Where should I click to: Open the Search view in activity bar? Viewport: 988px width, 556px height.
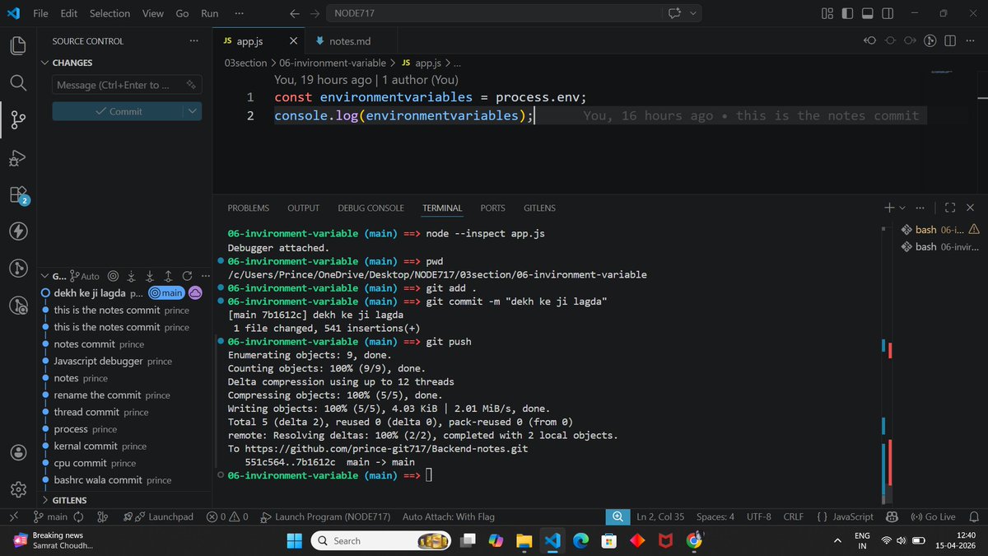pyautogui.click(x=18, y=83)
